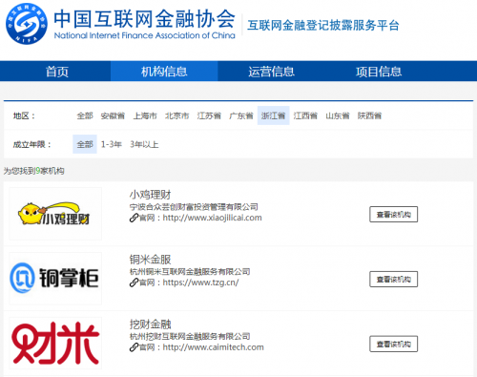Click 查看该机构 button for 铜米金服
The image size is (477, 377).
(393, 280)
